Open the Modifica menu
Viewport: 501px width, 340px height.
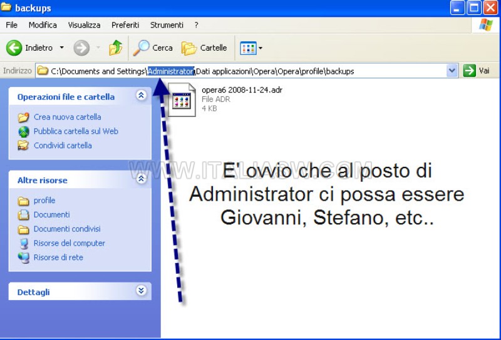point(43,25)
